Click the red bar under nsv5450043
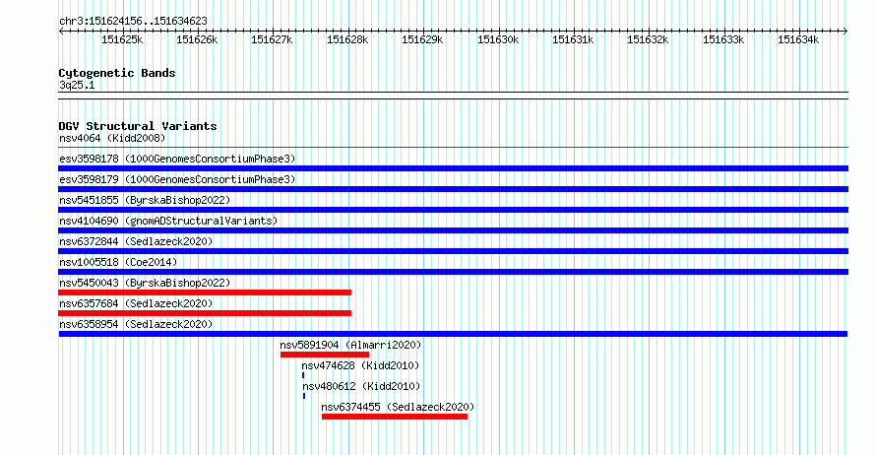The width and height of the screenshot is (876, 455). pyautogui.click(x=205, y=292)
